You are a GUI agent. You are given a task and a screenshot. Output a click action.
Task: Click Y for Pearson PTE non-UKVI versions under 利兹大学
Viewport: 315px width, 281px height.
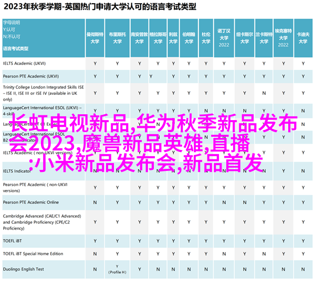click(x=173, y=188)
